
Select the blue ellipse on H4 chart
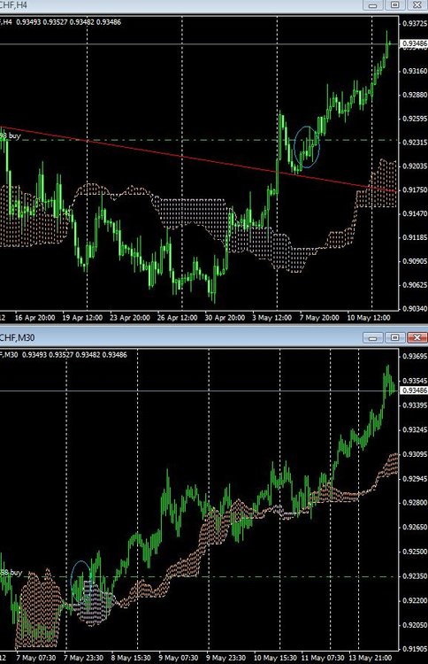[307, 147]
